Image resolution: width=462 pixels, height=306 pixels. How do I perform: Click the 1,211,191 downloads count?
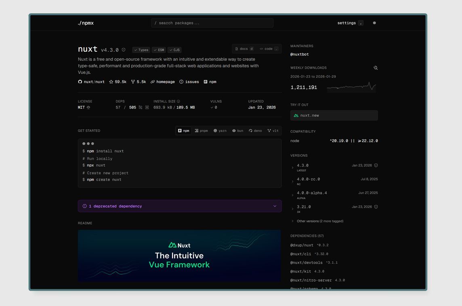pyautogui.click(x=304, y=88)
